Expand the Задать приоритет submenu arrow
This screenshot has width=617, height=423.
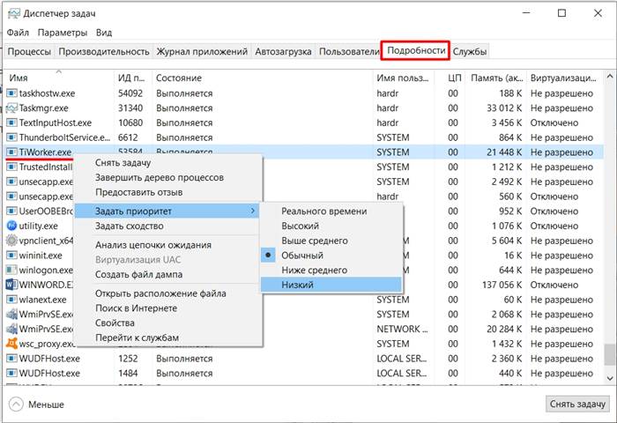253,211
